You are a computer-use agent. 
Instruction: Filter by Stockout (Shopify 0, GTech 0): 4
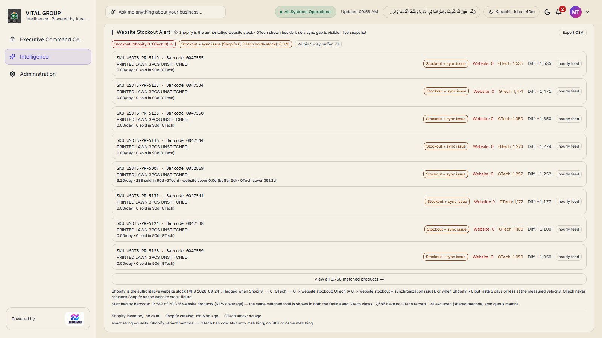[144, 44]
